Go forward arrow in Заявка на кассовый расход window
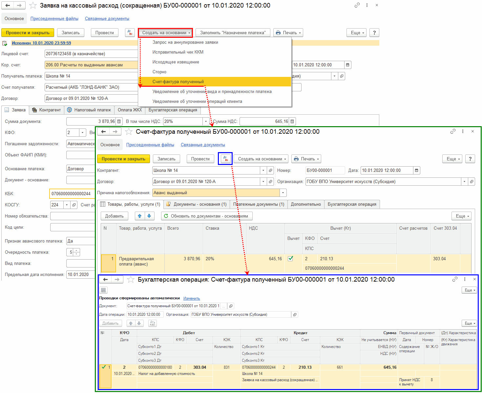 point(19,6)
